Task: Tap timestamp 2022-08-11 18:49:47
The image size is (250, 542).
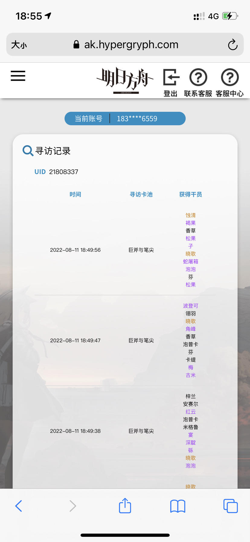Action: (x=75, y=340)
